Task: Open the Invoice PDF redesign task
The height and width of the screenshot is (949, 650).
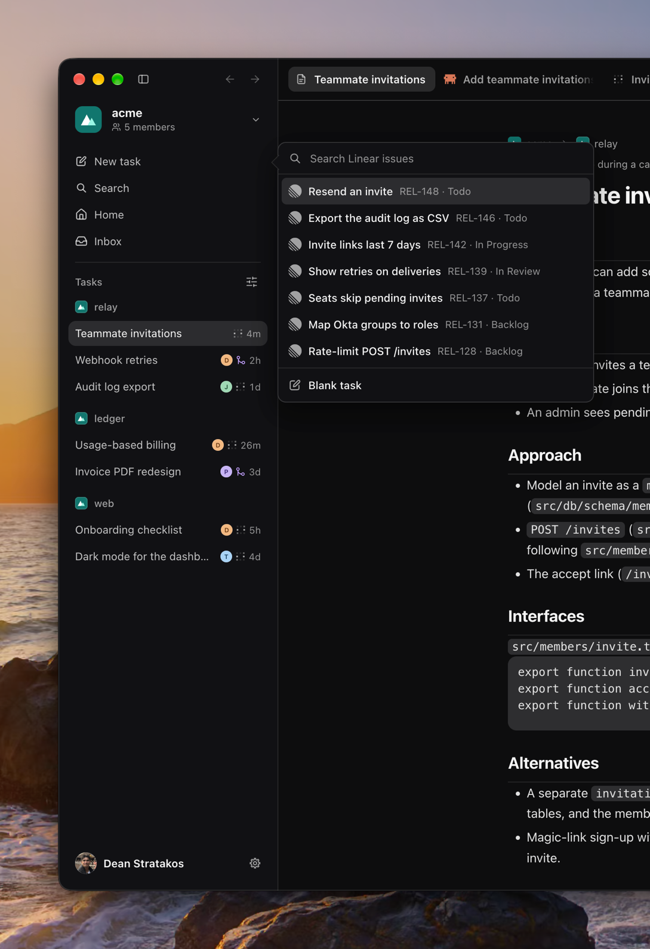Action: click(x=168, y=472)
